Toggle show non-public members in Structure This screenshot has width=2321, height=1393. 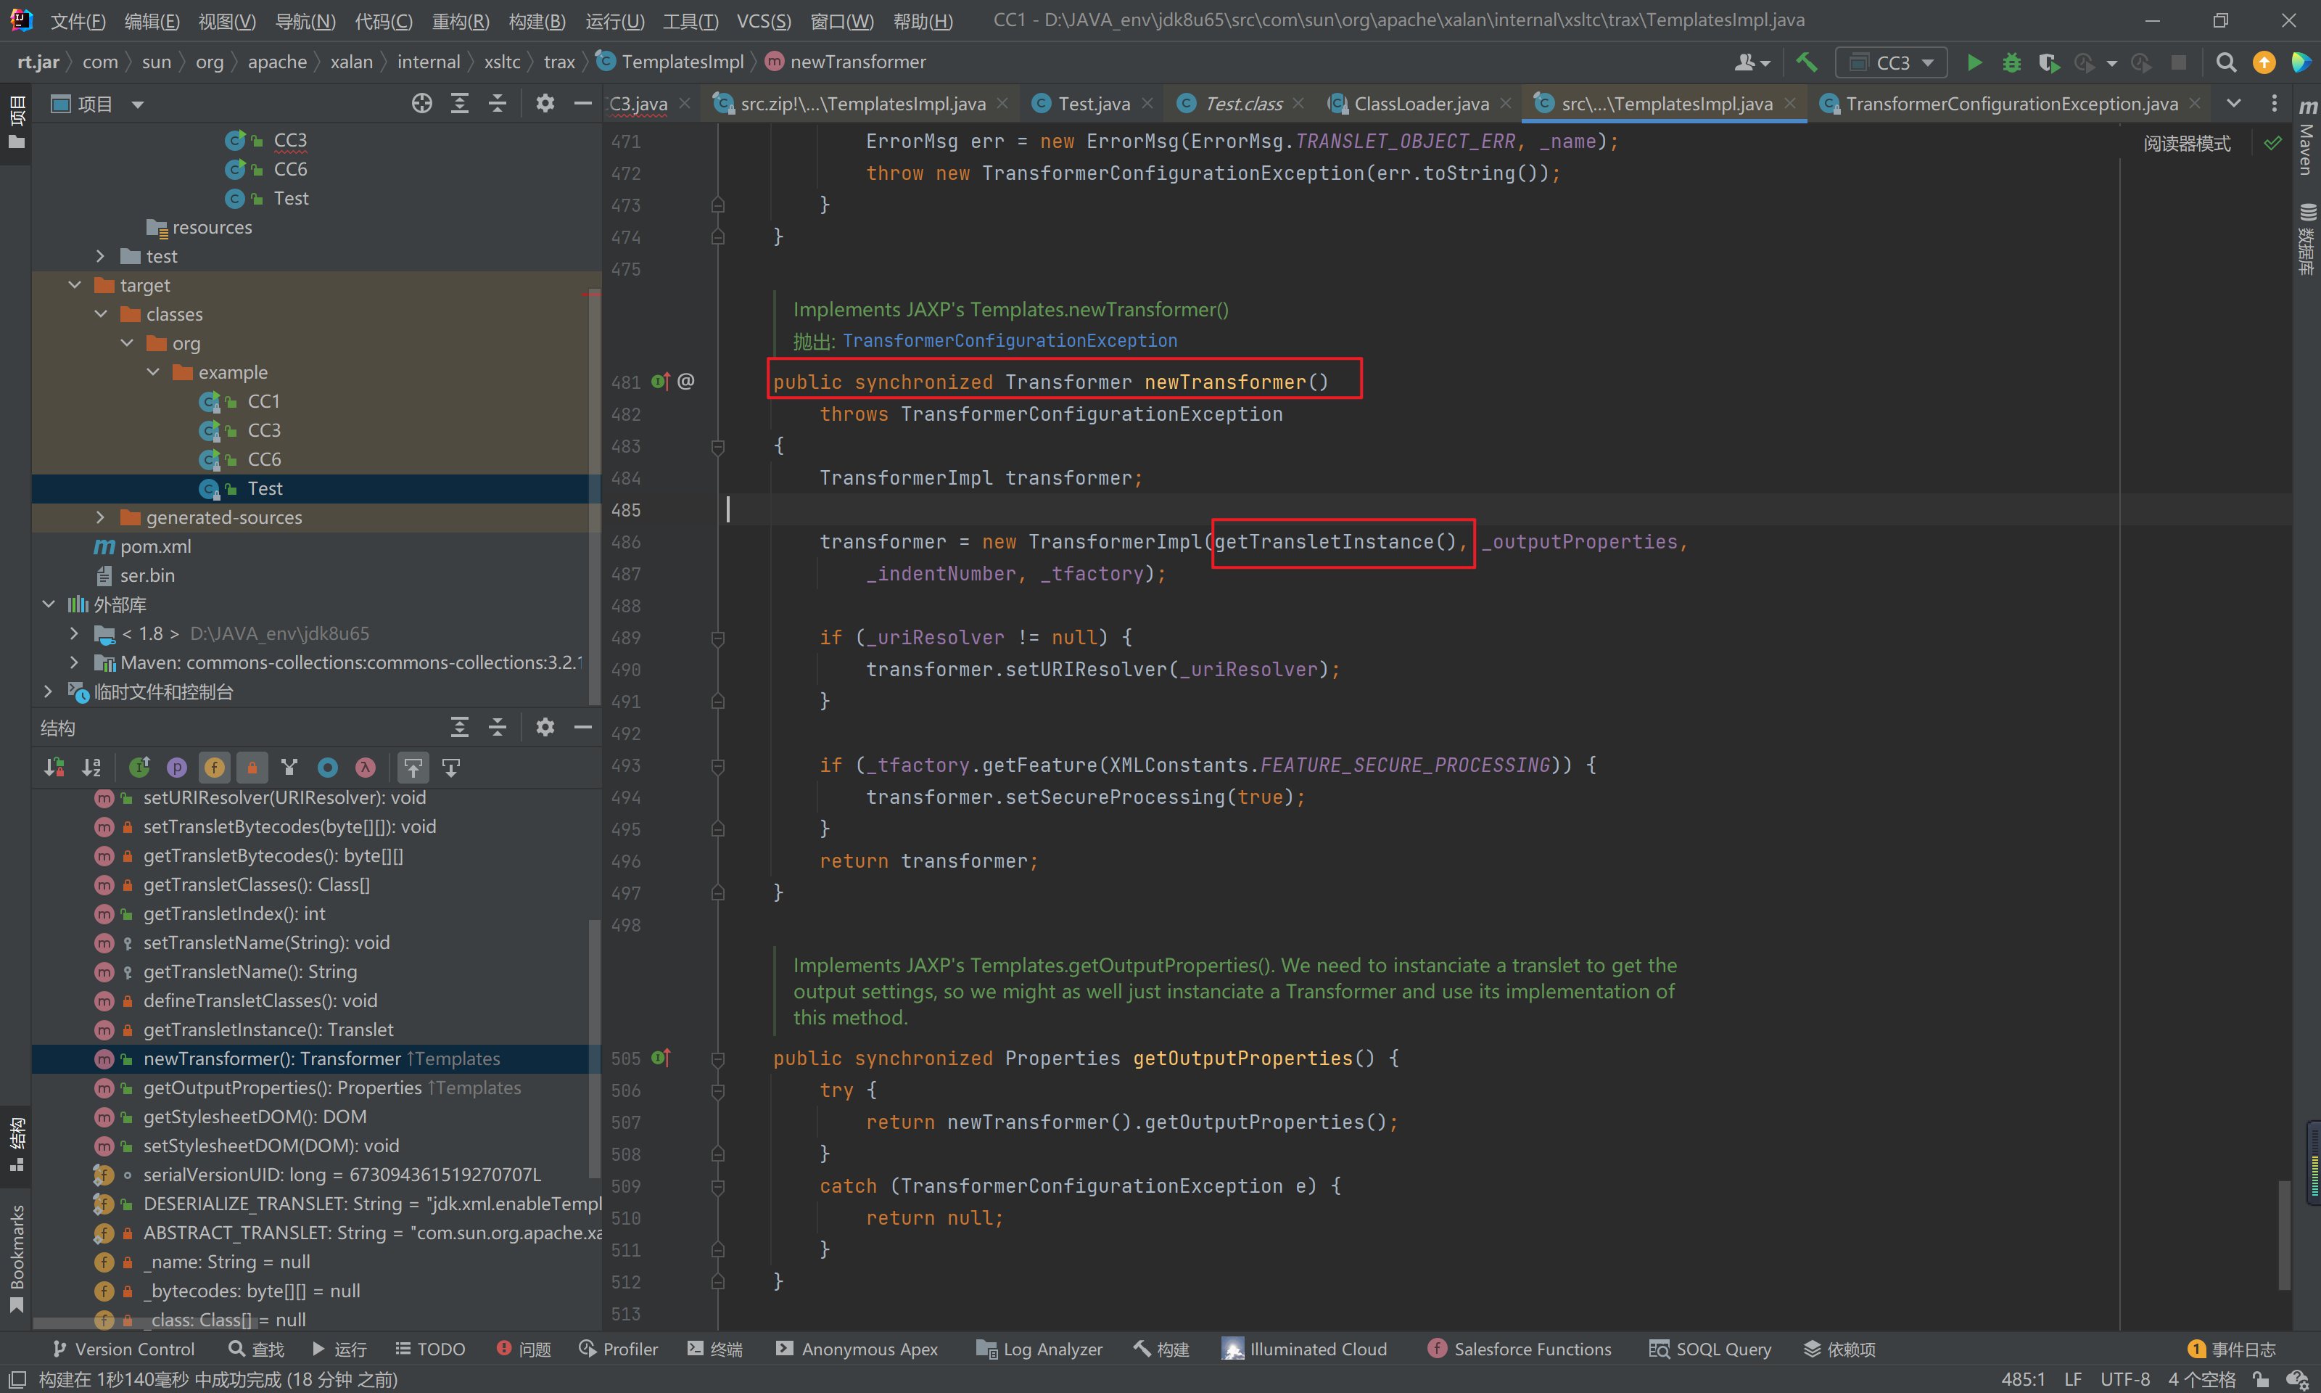(x=252, y=768)
